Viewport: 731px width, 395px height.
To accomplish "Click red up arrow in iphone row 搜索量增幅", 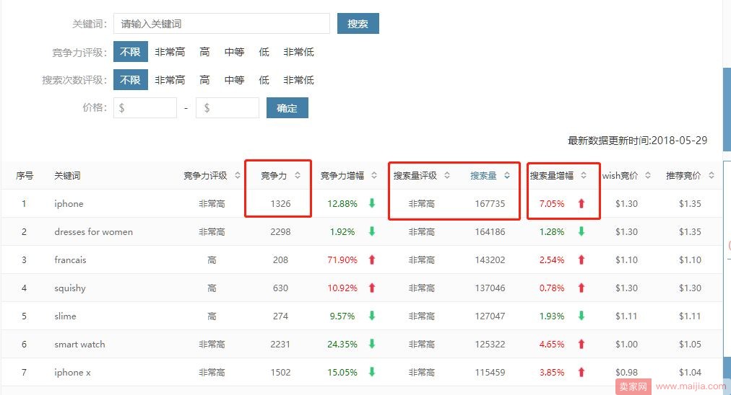I will (581, 203).
